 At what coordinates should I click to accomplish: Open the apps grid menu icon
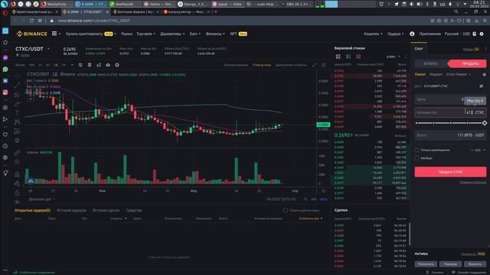pyautogui.click(x=54, y=34)
